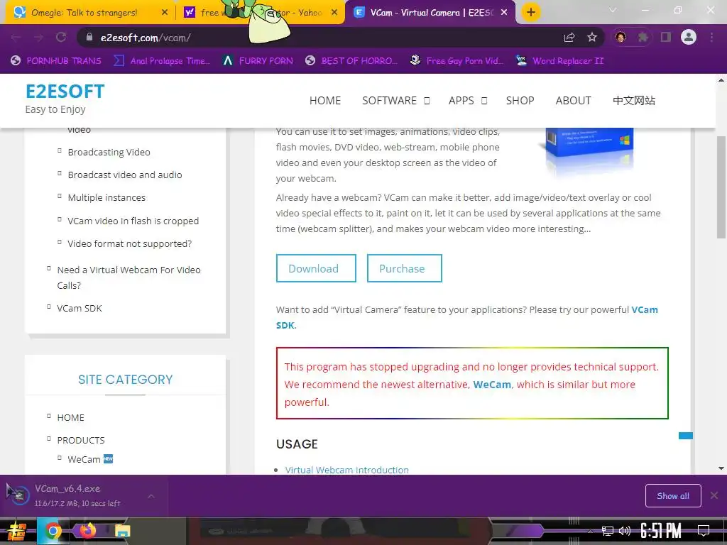Click the Download button
727x545 pixels.
pyautogui.click(x=316, y=268)
